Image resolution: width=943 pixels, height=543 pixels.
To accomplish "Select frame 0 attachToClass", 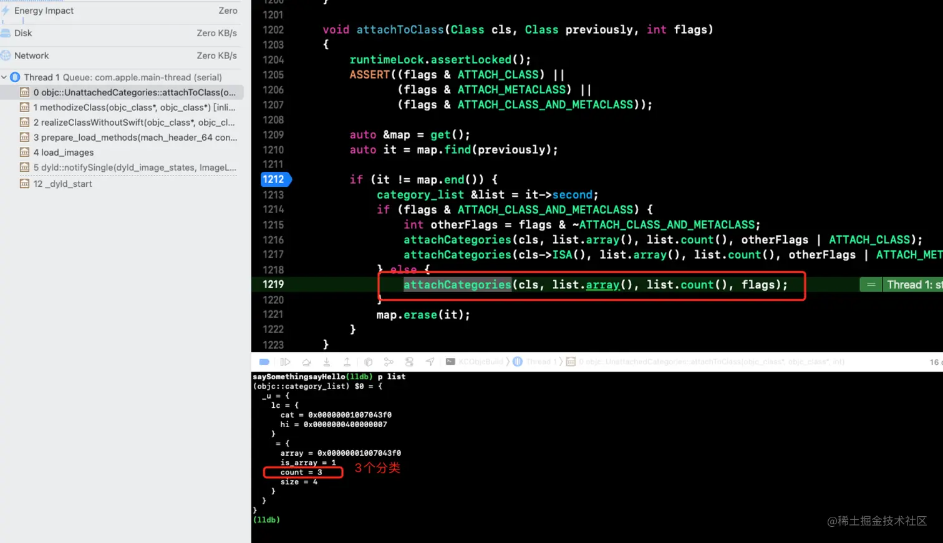I will coord(122,92).
